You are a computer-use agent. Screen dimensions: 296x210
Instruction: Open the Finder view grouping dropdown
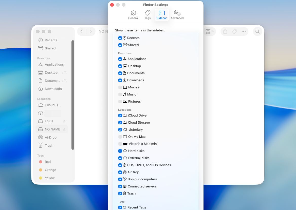[209, 31]
